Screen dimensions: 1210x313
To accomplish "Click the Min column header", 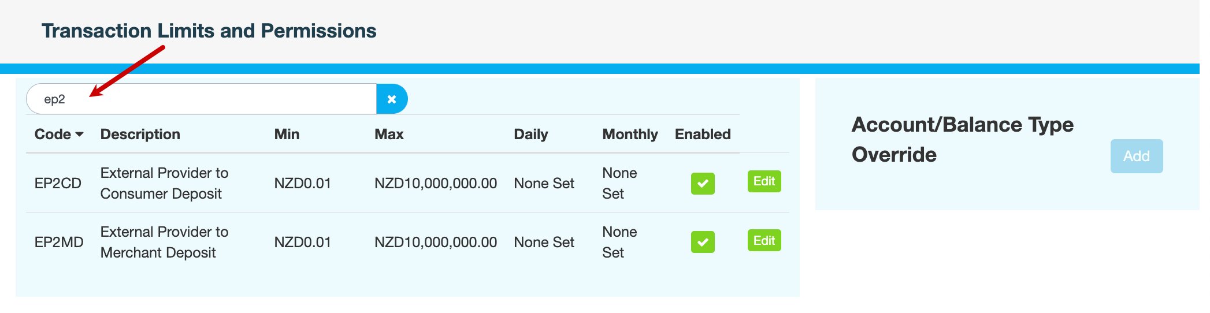I will 287,135.
